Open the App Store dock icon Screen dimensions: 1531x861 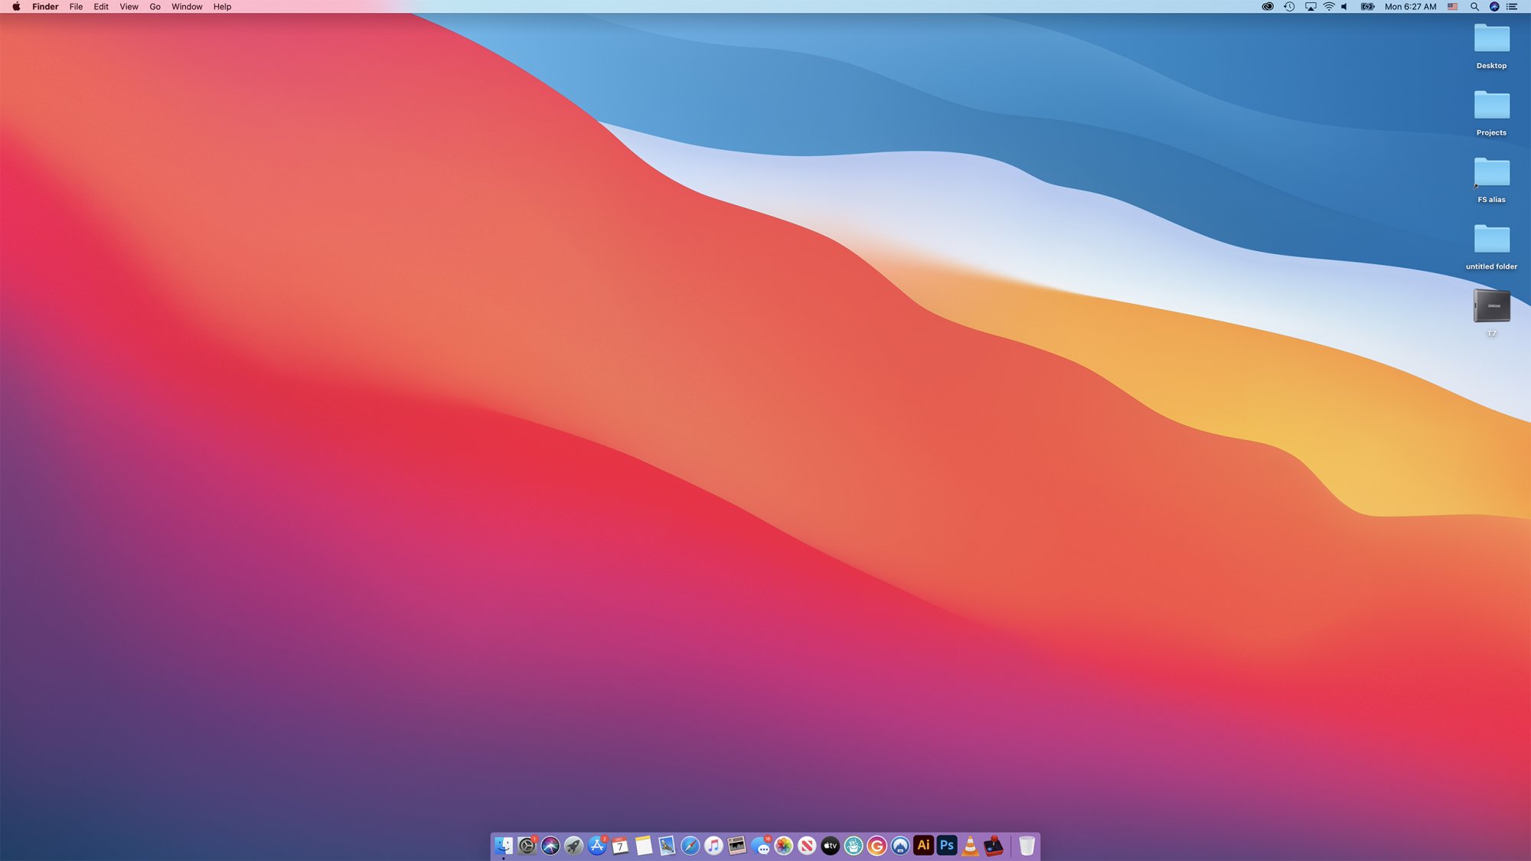(x=597, y=846)
